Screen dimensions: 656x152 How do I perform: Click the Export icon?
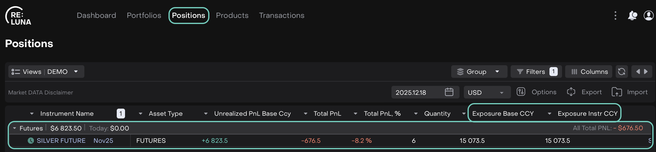[x=571, y=92]
